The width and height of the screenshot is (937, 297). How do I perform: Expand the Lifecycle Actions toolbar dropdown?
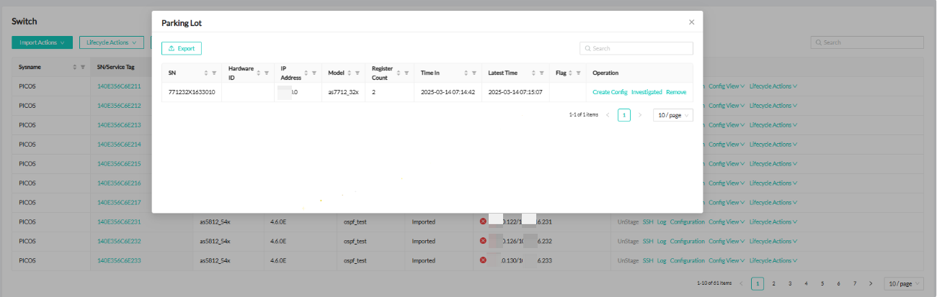(111, 42)
